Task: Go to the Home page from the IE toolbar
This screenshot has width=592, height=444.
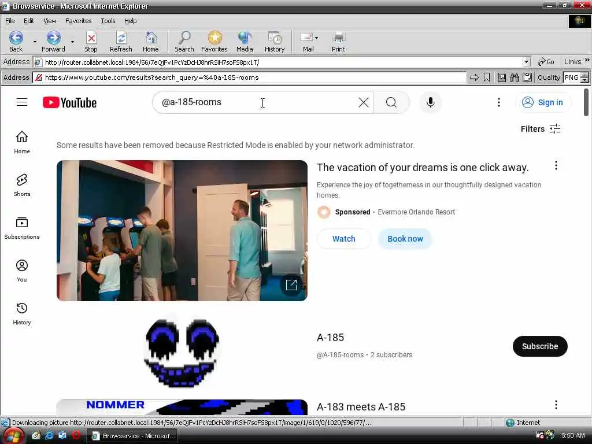Action: click(151, 42)
